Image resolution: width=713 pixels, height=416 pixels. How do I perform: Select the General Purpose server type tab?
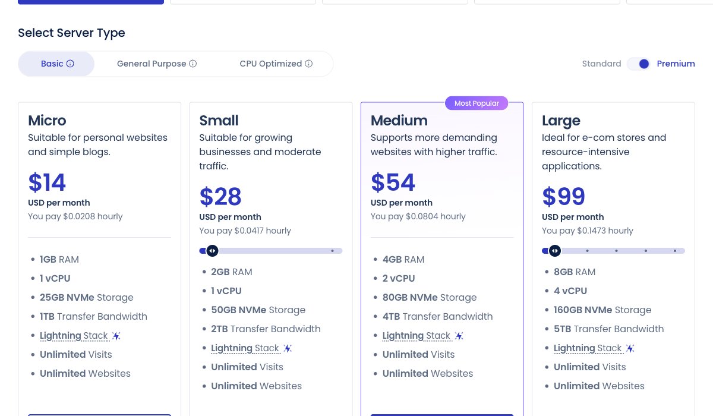click(x=157, y=64)
